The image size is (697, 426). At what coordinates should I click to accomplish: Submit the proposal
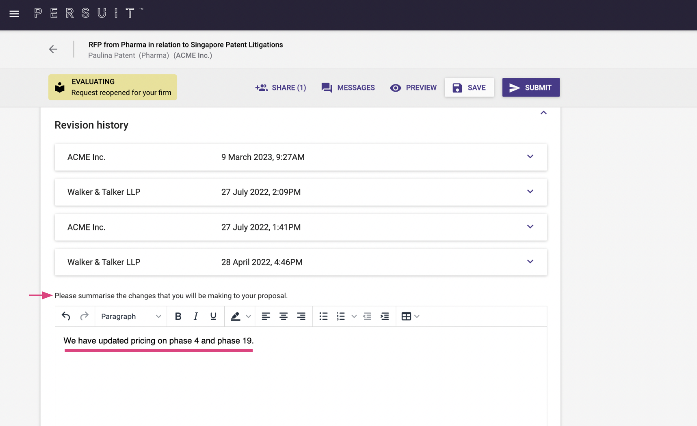(531, 87)
